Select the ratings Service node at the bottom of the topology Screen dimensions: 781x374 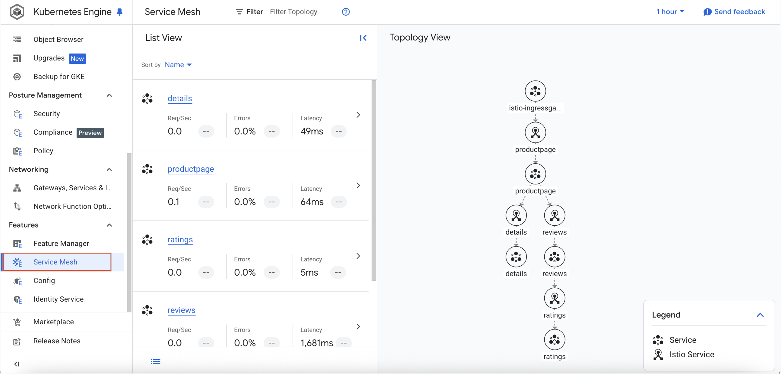point(554,340)
